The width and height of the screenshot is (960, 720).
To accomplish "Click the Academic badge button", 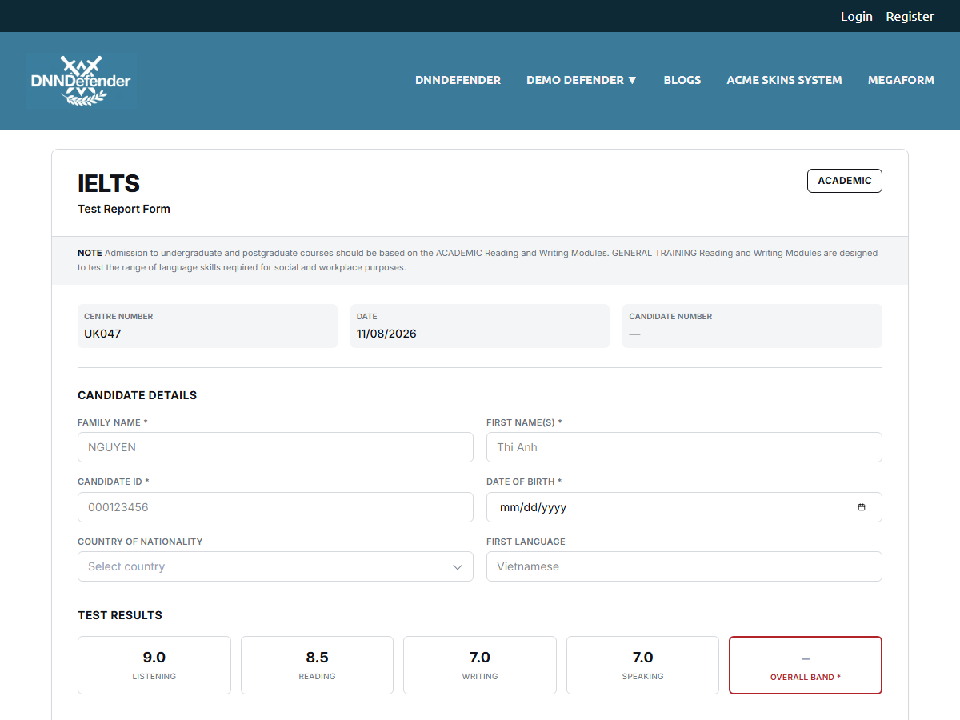I will [x=845, y=181].
